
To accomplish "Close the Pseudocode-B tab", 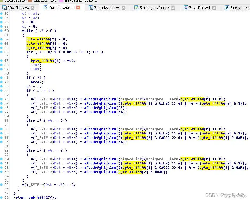I will 78,7.
